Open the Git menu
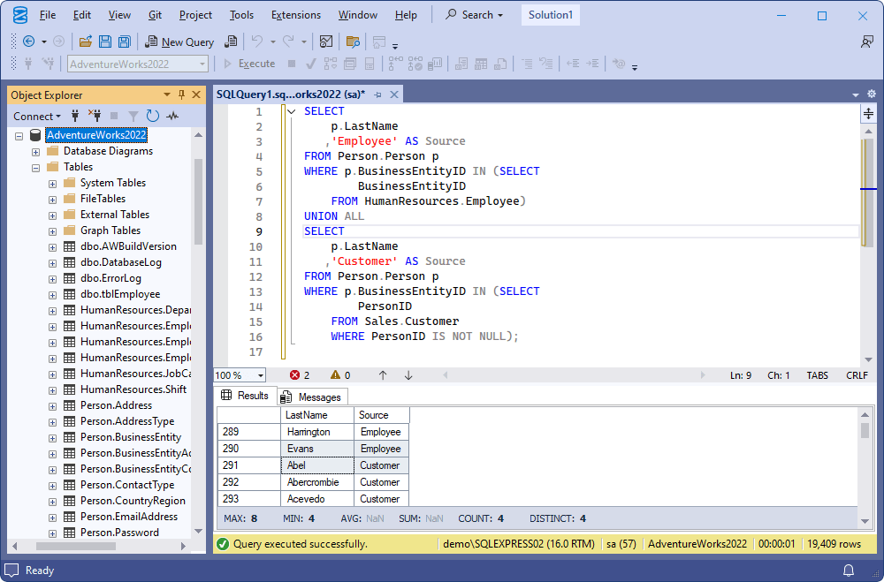Screen dimensions: 884x582 [x=155, y=15]
